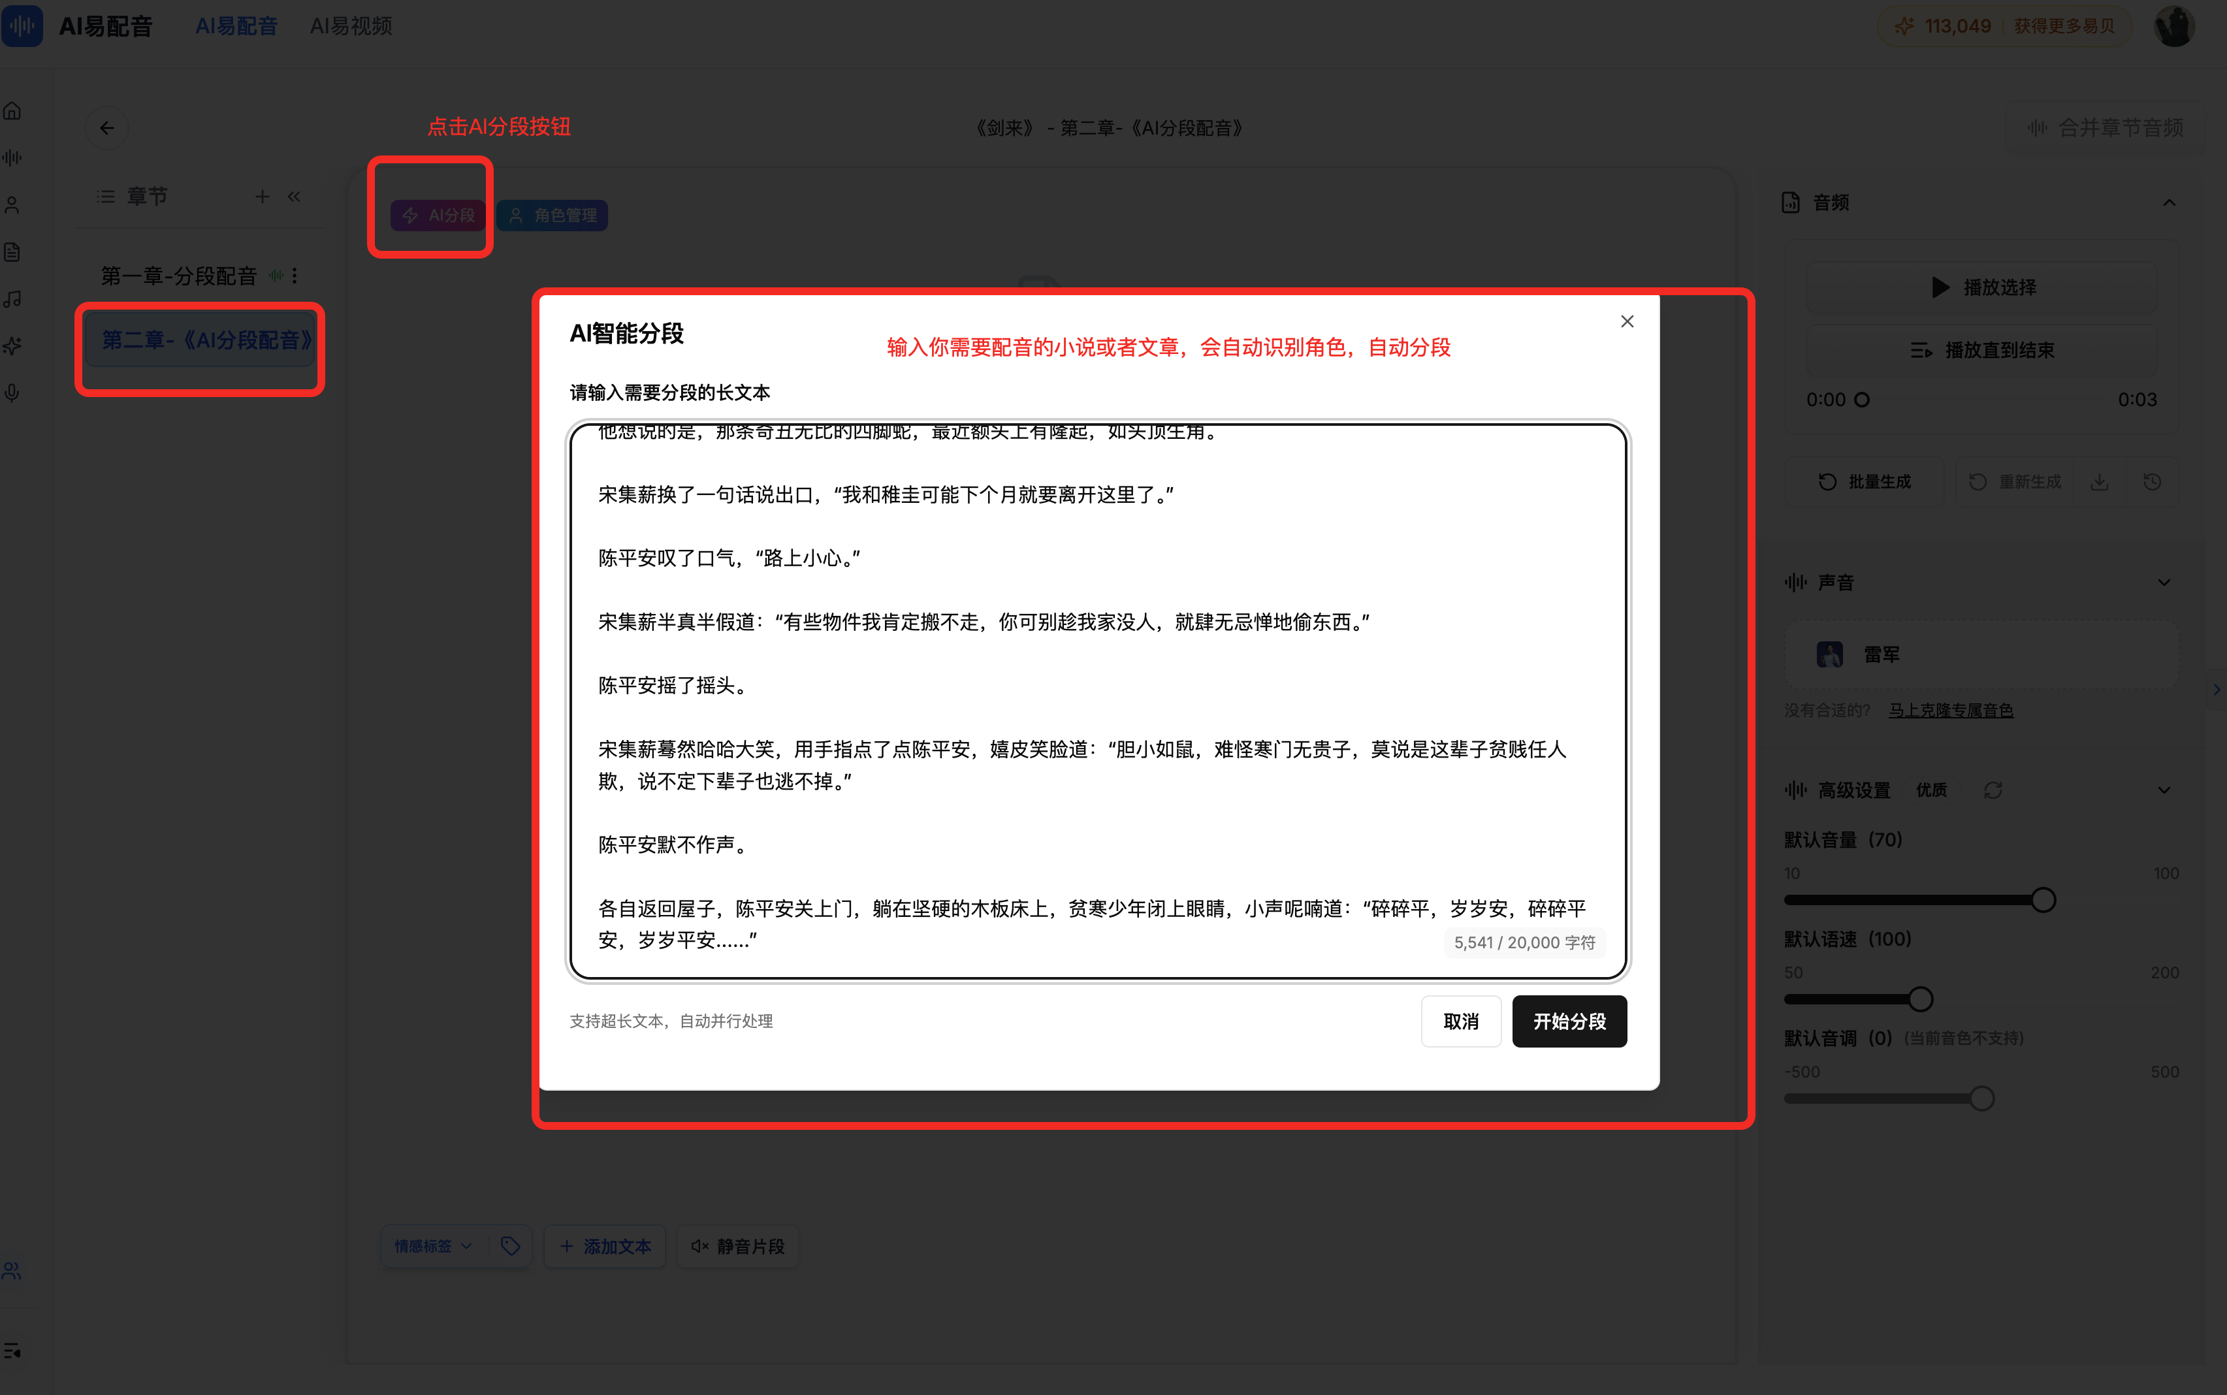Click 播放直到结束 button
The height and width of the screenshot is (1395, 2227).
(x=1981, y=351)
